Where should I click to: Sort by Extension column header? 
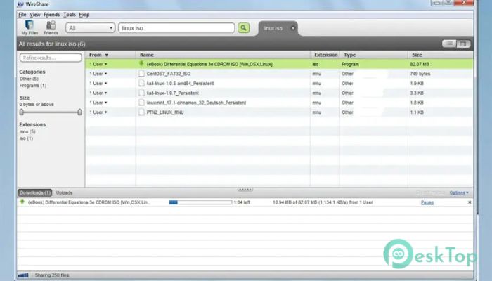point(325,55)
